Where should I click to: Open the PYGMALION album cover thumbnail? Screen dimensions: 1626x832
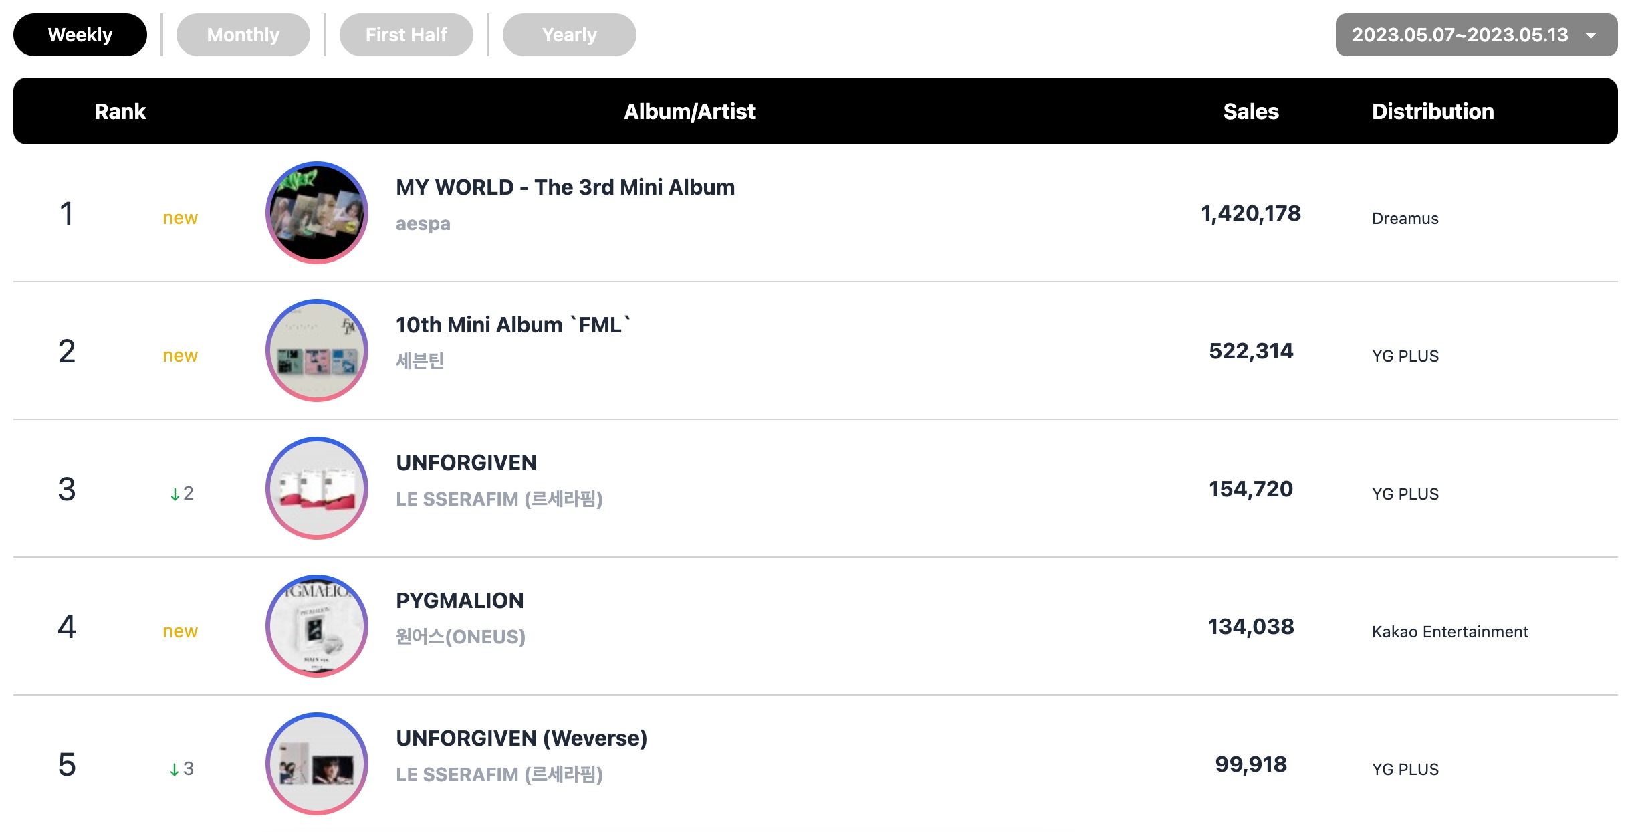(x=317, y=626)
